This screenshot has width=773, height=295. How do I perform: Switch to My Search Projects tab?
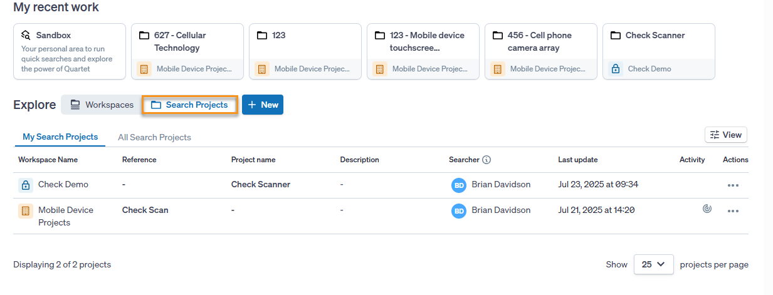pyautogui.click(x=60, y=137)
